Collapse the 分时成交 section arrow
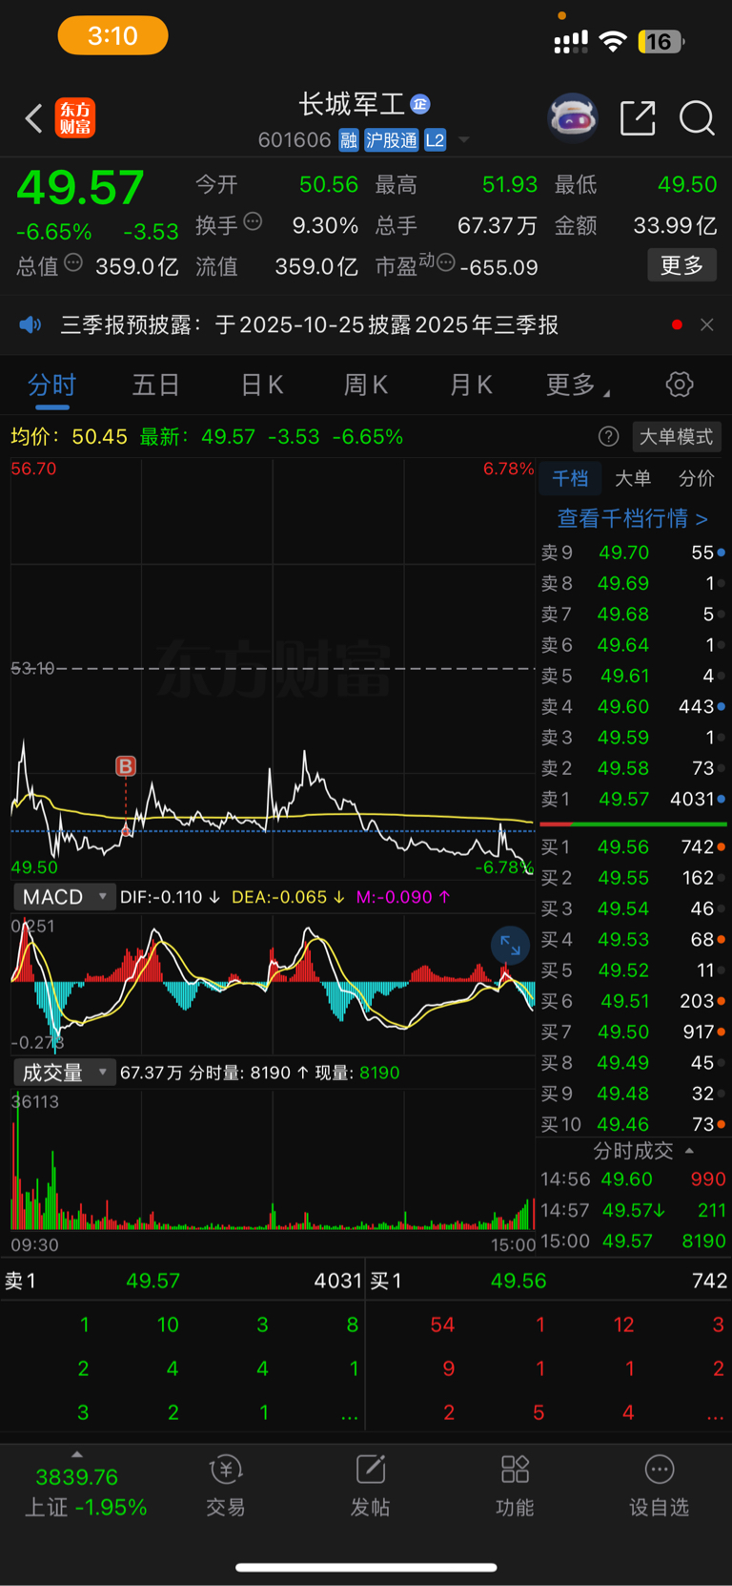Image resolution: width=732 pixels, height=1586 pixels. pos(689,1151)
